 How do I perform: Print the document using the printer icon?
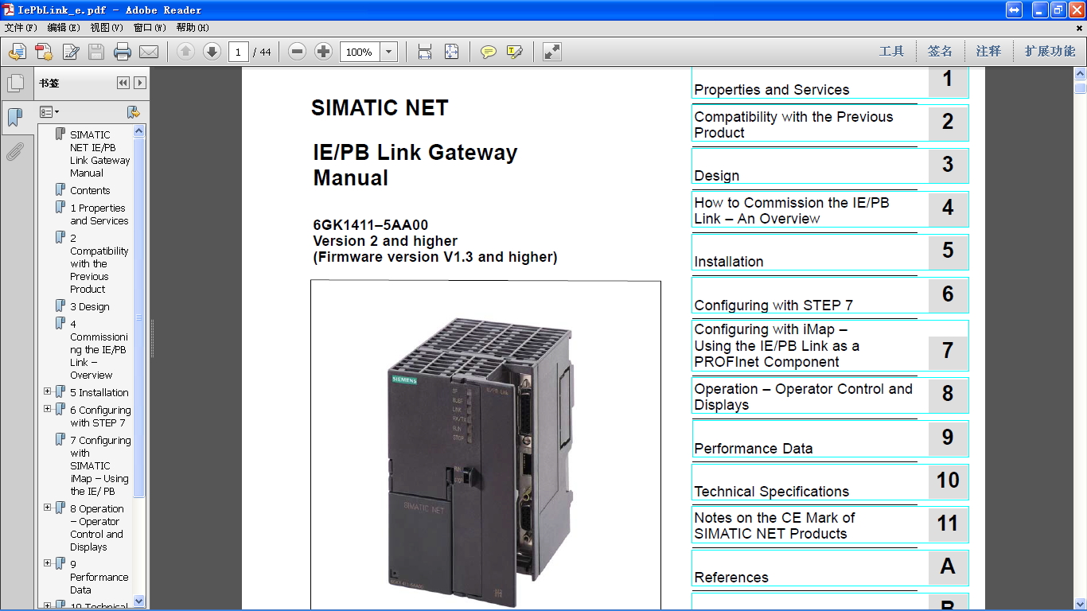[123, 52]
